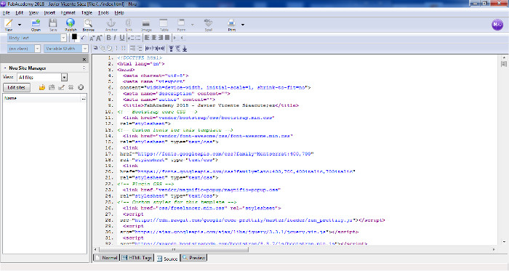This screenshot has height=271, width=509.
Task: Toggle Bold formatting
Action: [109, 38]
